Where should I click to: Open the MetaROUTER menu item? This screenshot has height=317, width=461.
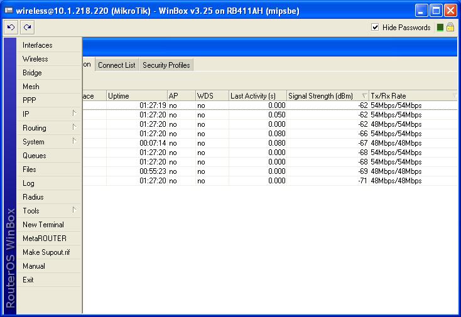[x=49, y=239]
